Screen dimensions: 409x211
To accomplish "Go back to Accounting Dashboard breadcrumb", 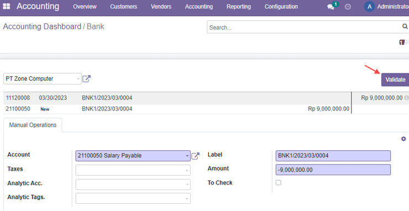I will (42, 27).
